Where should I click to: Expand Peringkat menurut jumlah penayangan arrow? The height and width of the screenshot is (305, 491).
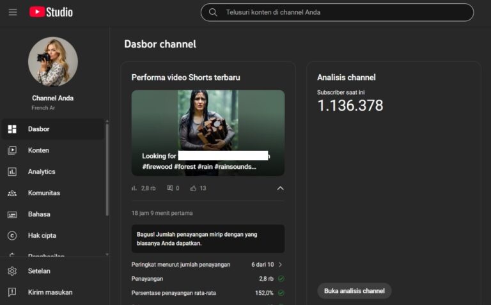click(280, 264)
